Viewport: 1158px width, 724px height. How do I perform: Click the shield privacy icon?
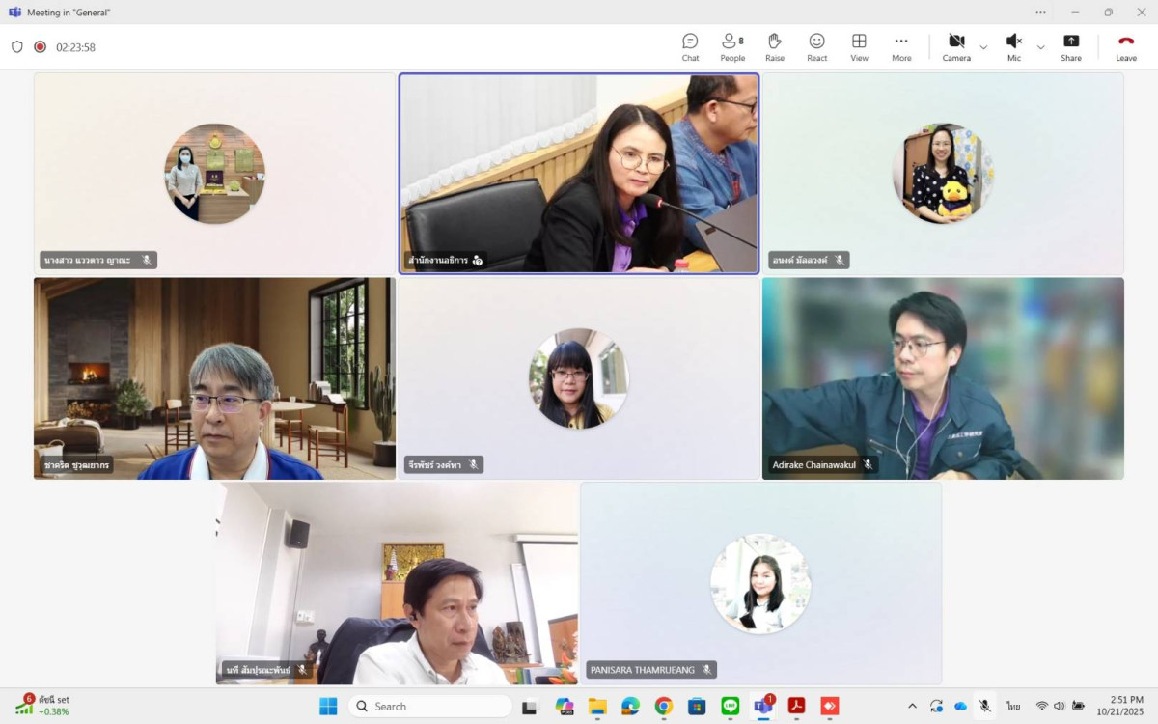(x=16, y=46)
